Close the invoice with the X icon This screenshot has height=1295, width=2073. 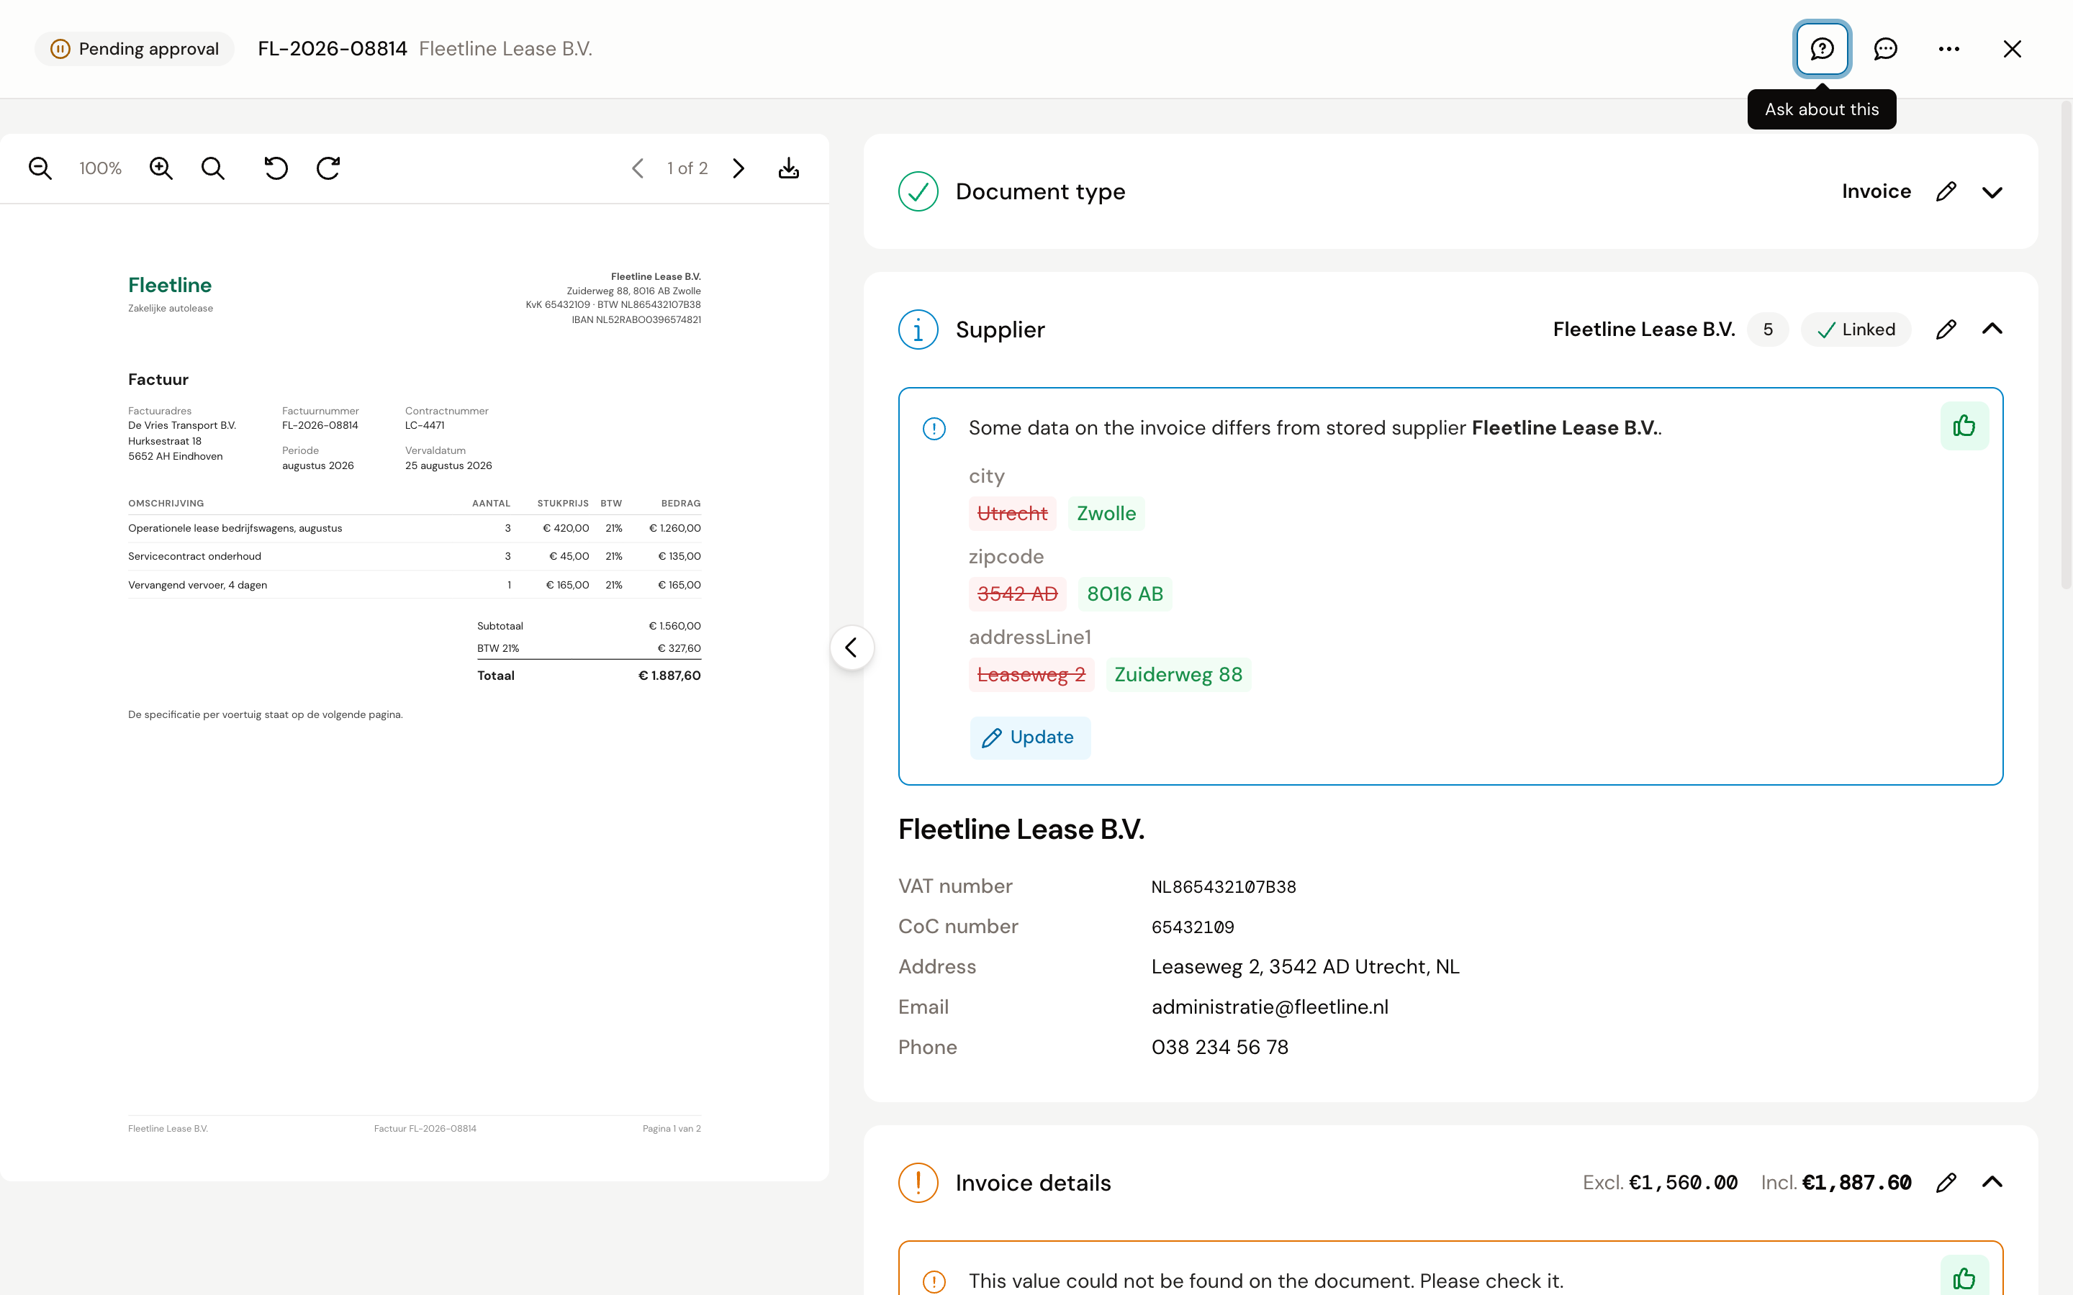(x=2013, y=49)
